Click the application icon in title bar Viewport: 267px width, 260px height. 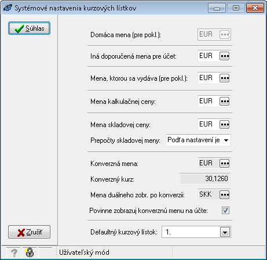(8, 8)
